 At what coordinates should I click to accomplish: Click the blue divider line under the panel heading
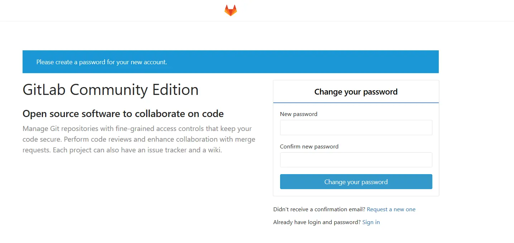click(356, 103)
